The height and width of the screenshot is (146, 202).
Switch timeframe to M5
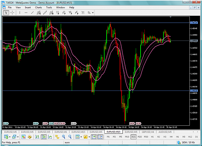121,137
